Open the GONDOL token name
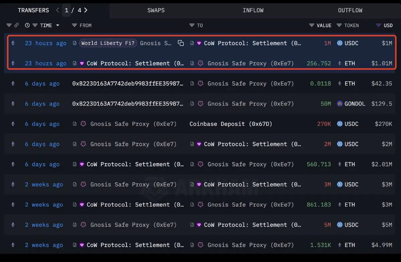This screenshot has width=401, height=262. [355, 104]
